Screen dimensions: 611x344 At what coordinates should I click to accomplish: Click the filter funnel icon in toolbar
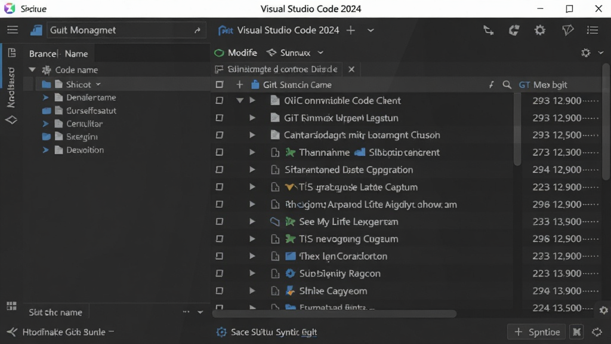tap(567, 30)
